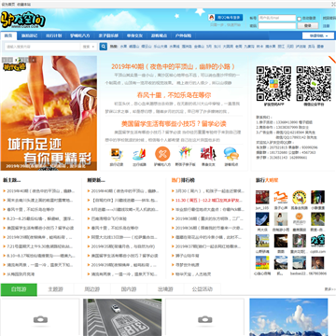Click the QQ penguin login icon
Screen dimensions: 336x336
(211, 18)
